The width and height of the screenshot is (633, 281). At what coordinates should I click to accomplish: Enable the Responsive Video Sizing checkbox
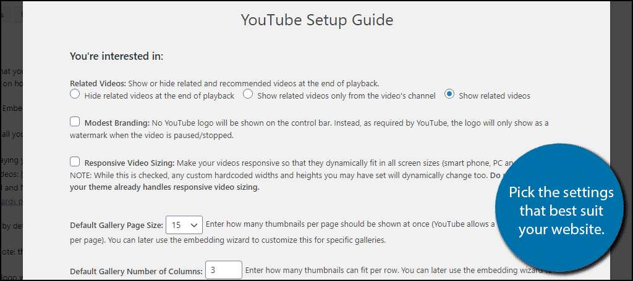[x=75, y=162]
